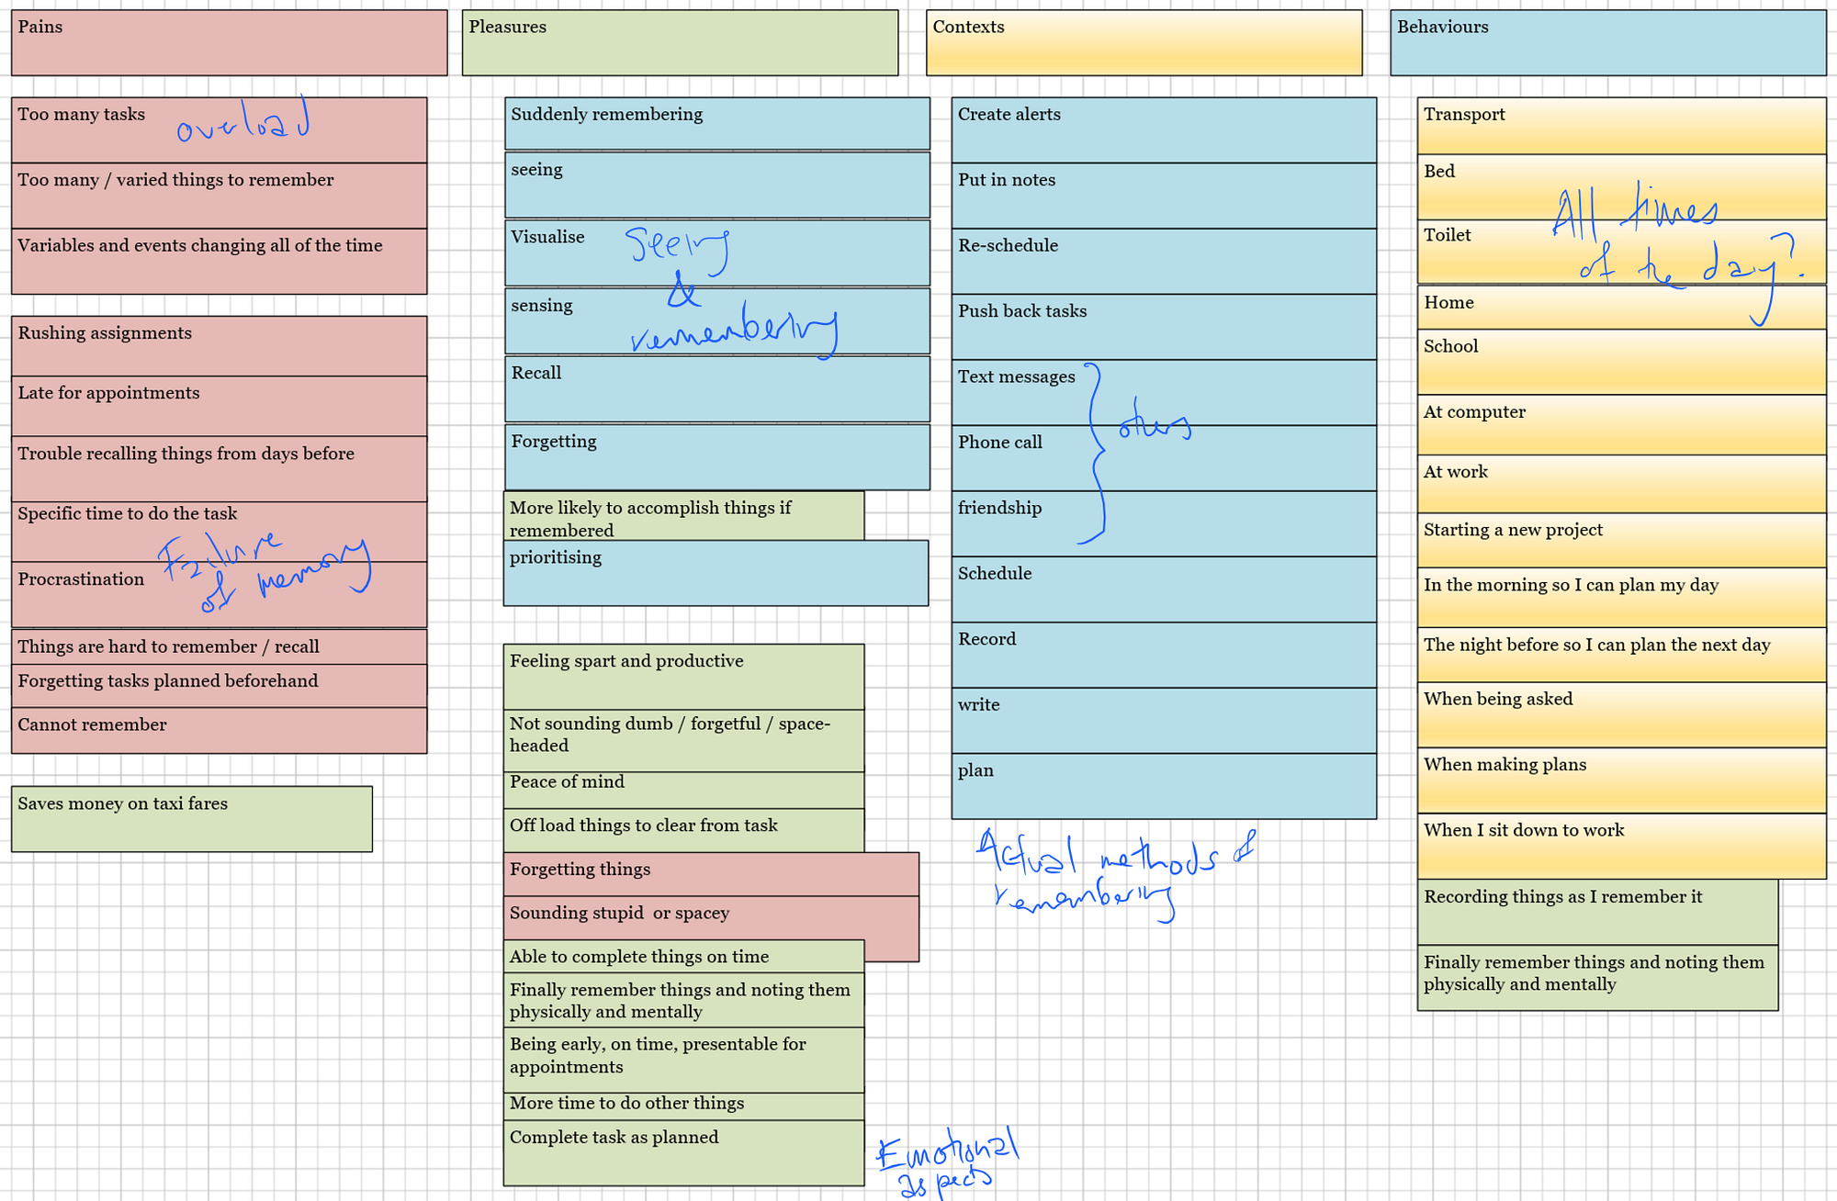Select the 'Create alerts' note

point(1164,129)
